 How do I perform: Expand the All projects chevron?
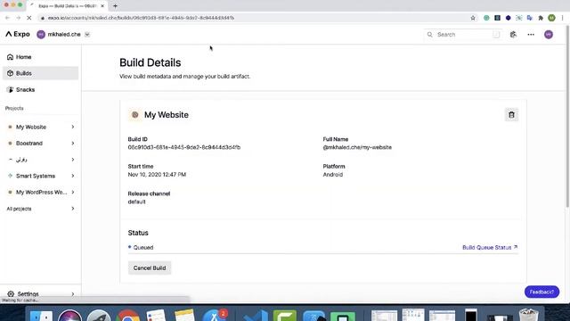tap(73, 209)
